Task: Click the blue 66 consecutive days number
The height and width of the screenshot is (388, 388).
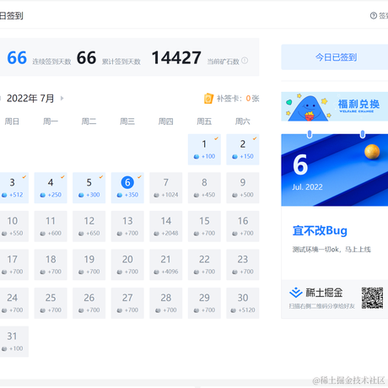Action: pos(17,57)
